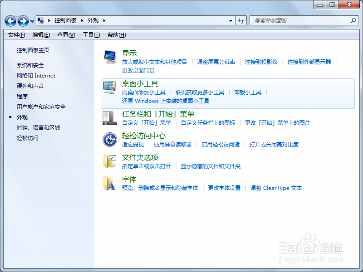363x272 pixels.
Task: Open the 文件(F) menu
Action: point(16,35)
